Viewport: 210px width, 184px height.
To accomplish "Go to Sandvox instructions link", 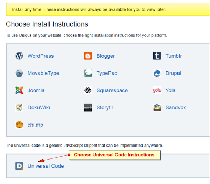I will [x=176, y=108].
